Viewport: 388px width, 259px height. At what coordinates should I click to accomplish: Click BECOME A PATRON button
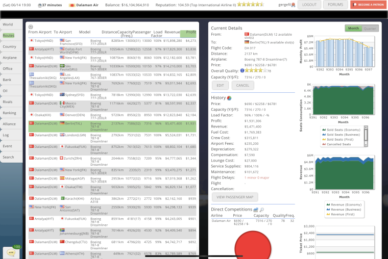[x=369, y=5]
